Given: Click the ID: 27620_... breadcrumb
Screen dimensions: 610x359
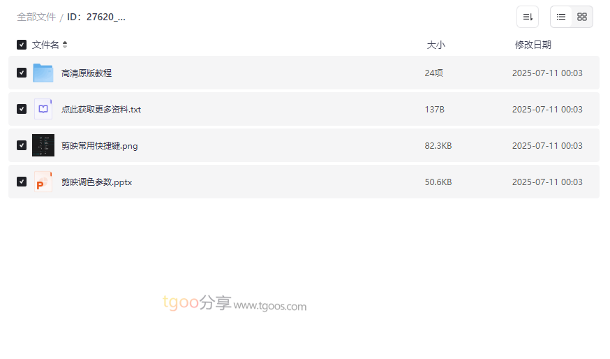Looking at the screenshot, I should click(x=96, y=17).
